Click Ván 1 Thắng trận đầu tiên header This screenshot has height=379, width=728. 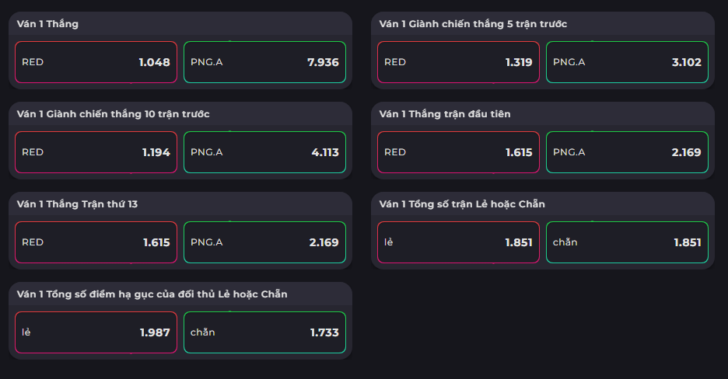coord(444,114)
